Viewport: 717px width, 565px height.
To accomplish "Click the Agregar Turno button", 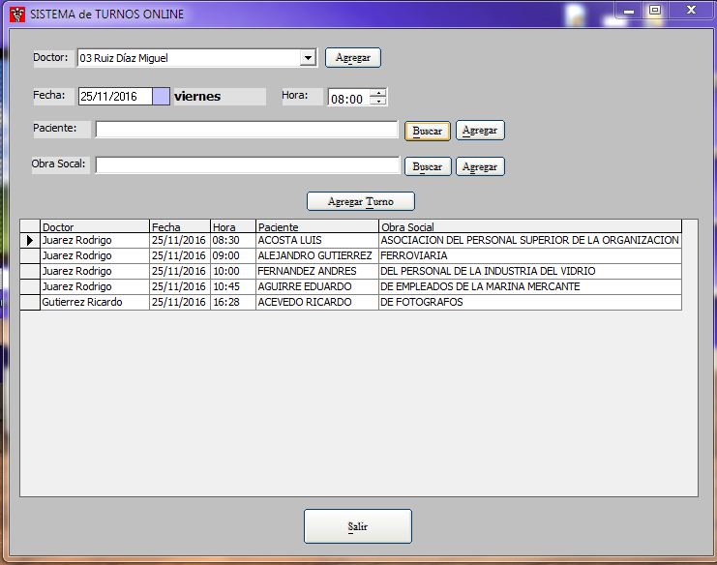I will tap(360, 201).
